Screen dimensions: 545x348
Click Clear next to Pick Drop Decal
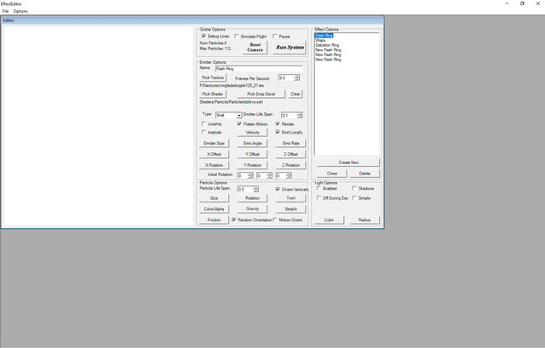(x=295, y=94)
